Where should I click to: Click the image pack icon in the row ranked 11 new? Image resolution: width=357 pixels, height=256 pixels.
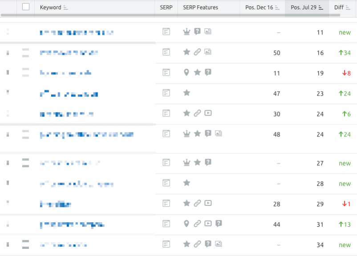click(207, 32)
